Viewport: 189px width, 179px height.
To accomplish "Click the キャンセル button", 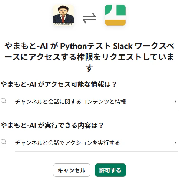I will [72, 170].
